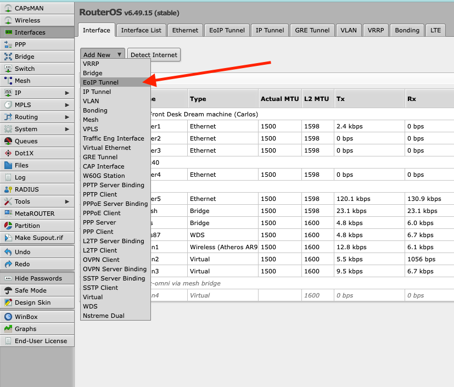Open the Dot1X icon
The height and width of the screenshot is (387, 454).
8,153
